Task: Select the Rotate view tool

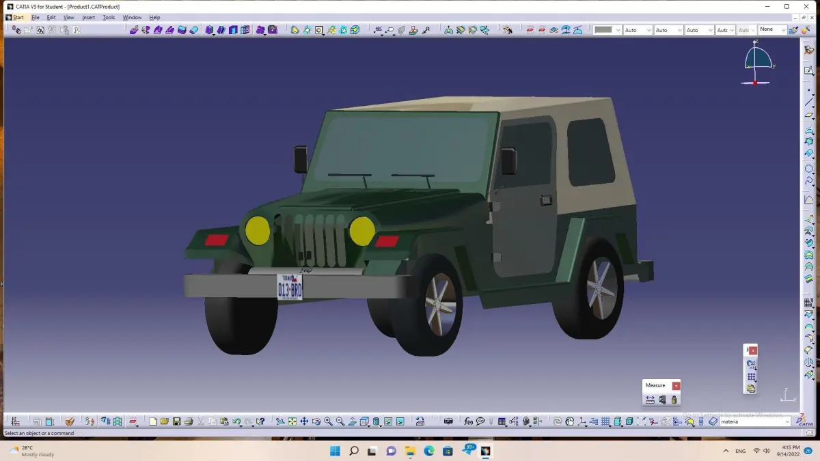Action: pyautogui.click(x=316, y=421)
